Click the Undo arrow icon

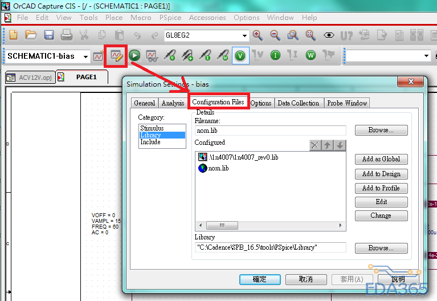pos(137,35)
